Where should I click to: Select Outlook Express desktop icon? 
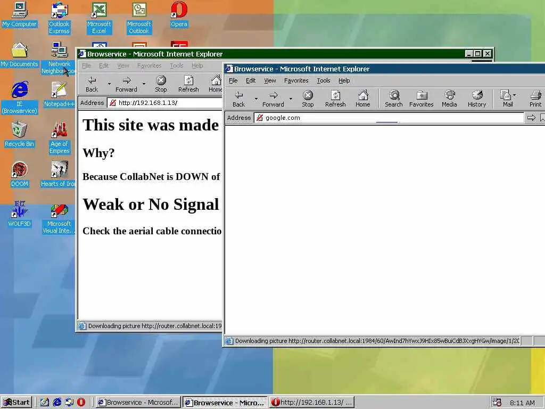(59, 18)
